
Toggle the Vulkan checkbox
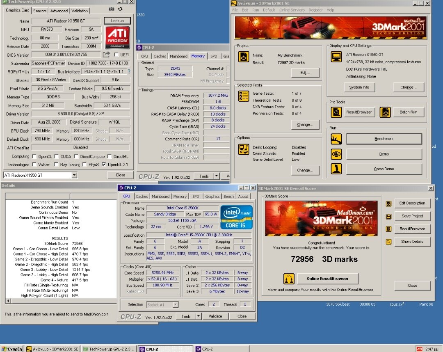34,165
